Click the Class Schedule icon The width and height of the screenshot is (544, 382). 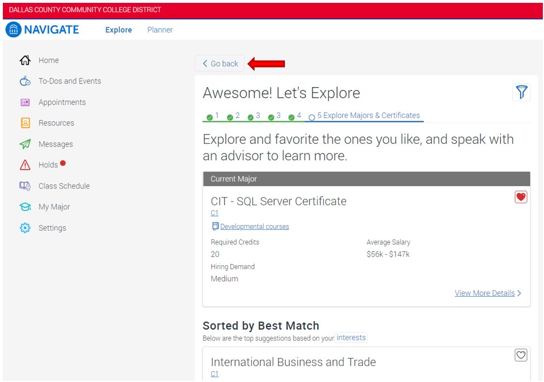(25, 186)
